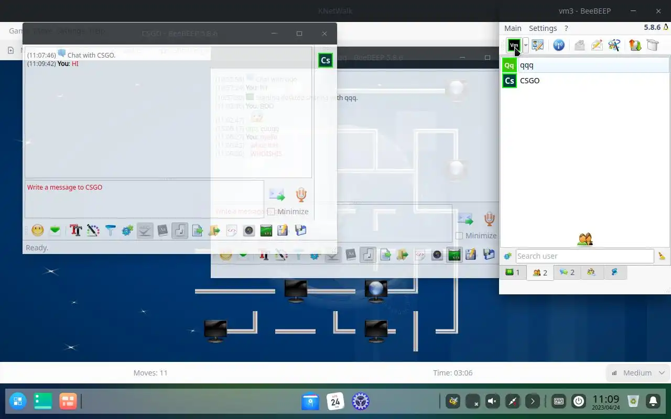Save chat with floppy icon in CSGO chat
The image size is (671, 419).
click(x=300, y=230)
